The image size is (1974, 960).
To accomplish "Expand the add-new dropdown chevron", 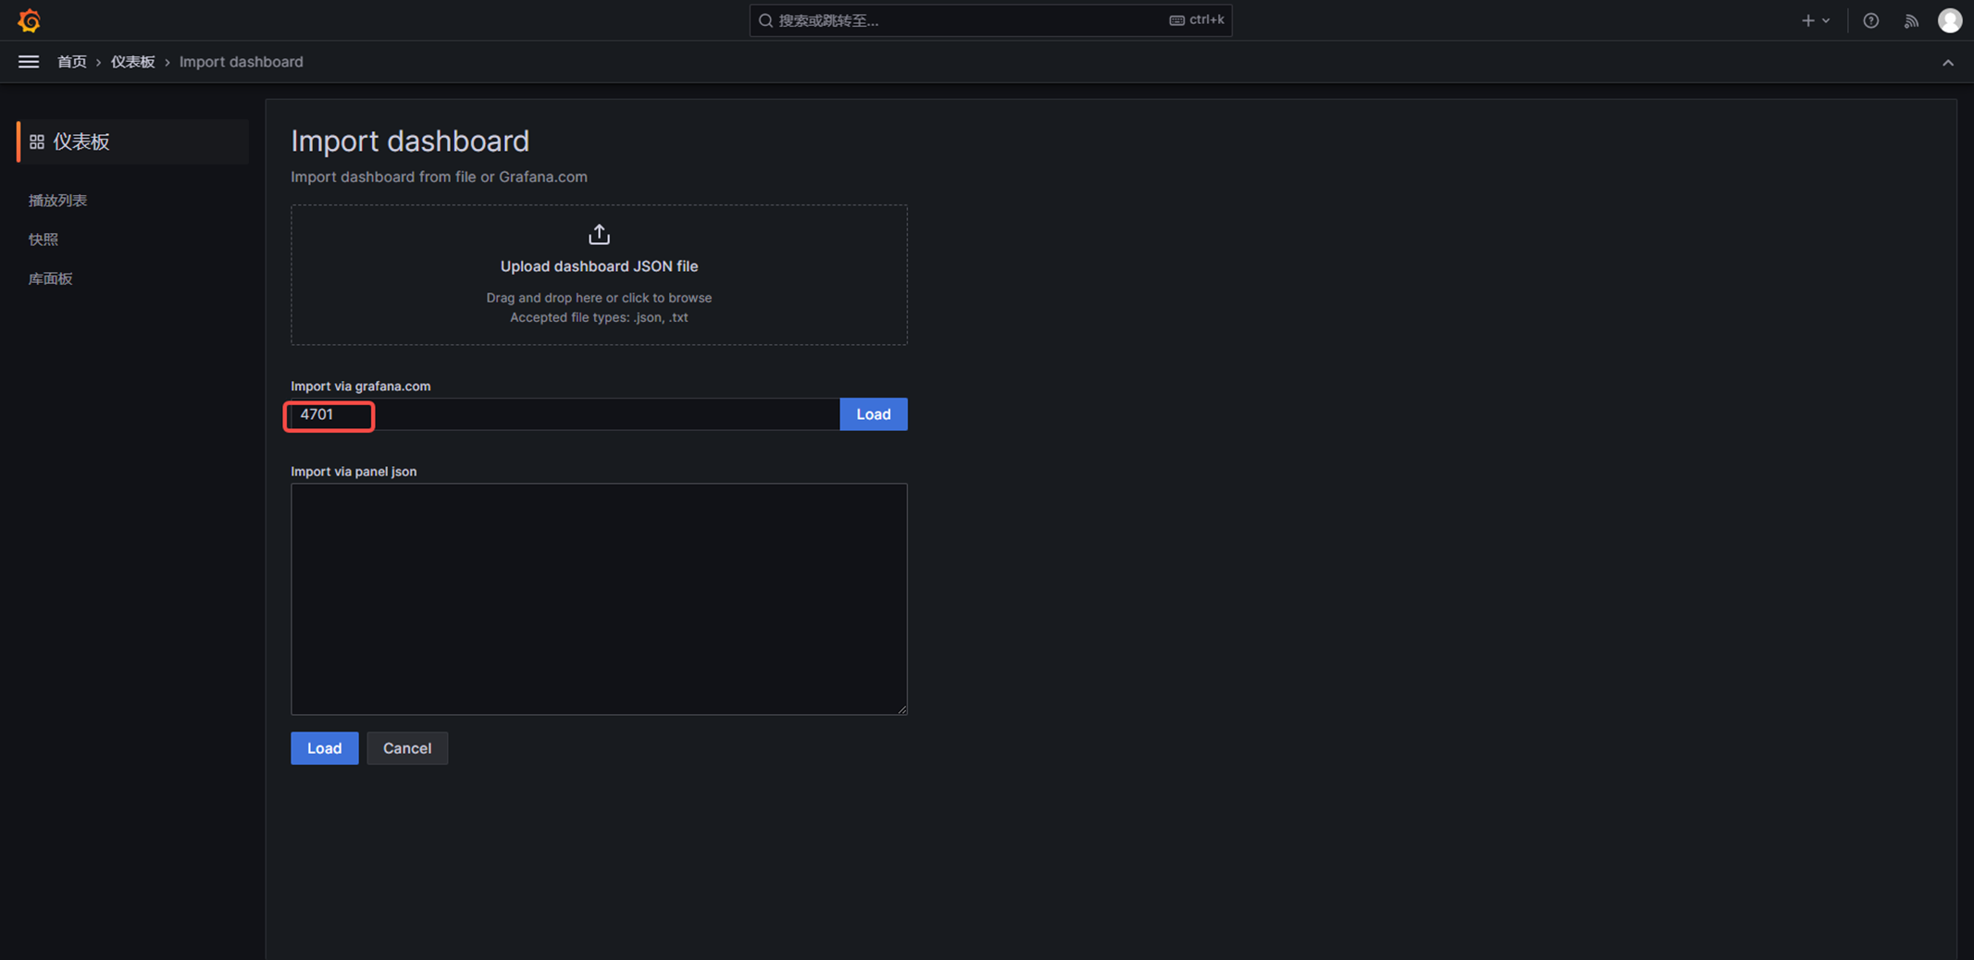I will [1826, 20].
